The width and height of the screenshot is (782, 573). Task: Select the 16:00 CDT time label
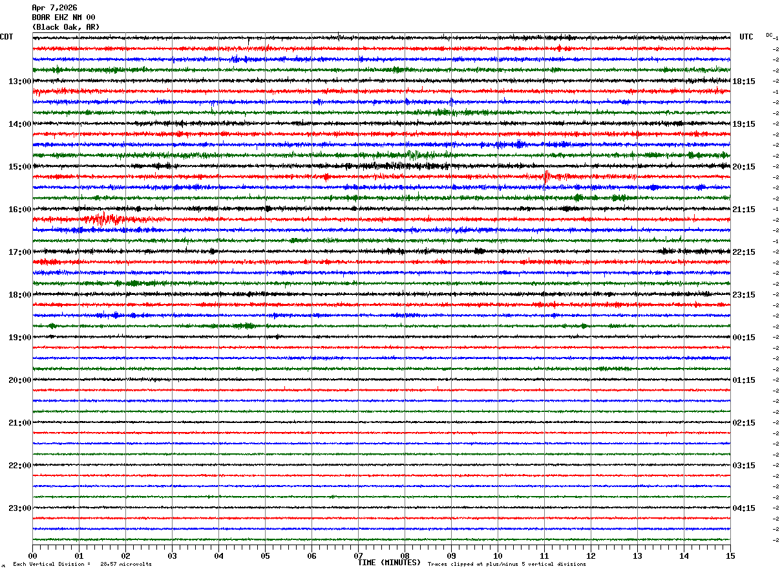coord(20,210)
